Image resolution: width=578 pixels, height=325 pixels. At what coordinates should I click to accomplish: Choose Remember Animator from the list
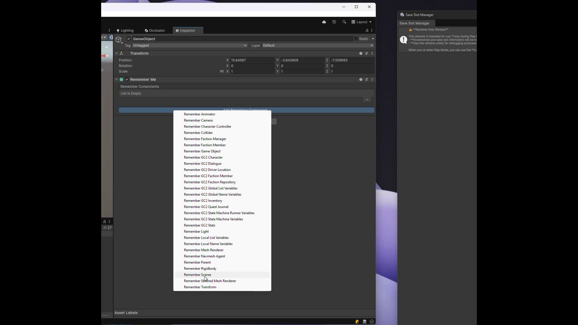[x=222, y=114]
